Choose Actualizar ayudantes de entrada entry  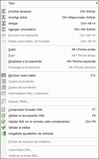tap(52, 133)
